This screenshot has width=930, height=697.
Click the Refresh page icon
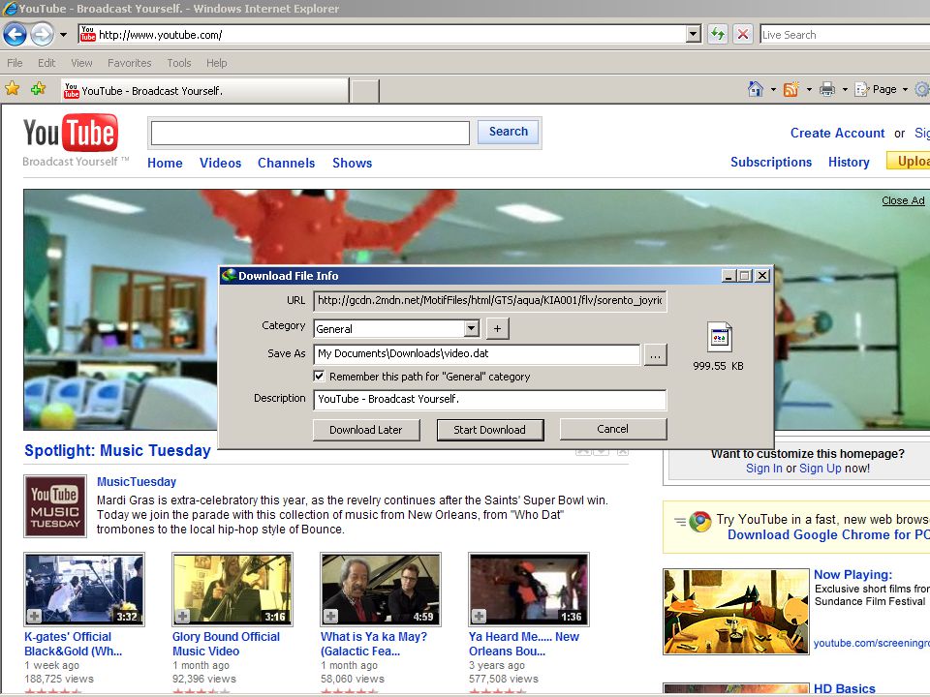click(x=718, y=35)
